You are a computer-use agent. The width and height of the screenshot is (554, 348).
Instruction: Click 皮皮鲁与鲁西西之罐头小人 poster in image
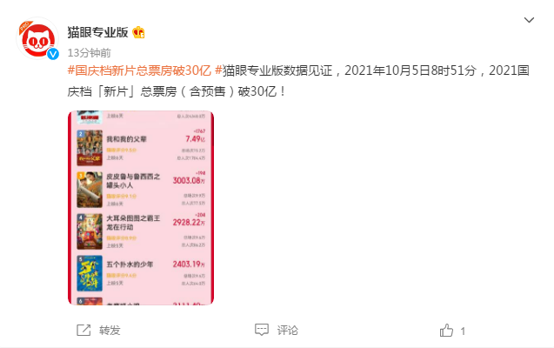[x=90, y=190]
